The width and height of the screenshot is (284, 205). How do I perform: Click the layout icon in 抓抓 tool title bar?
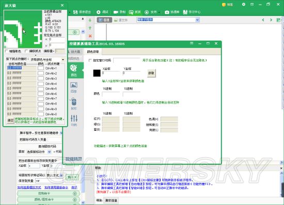point(192,43)
